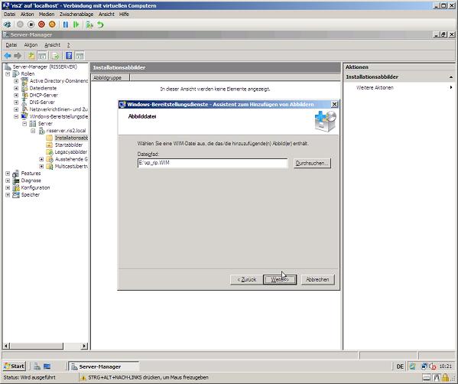458x384 pixels.
Task: Expand the DNS-Server node
Action: [16, 103]
